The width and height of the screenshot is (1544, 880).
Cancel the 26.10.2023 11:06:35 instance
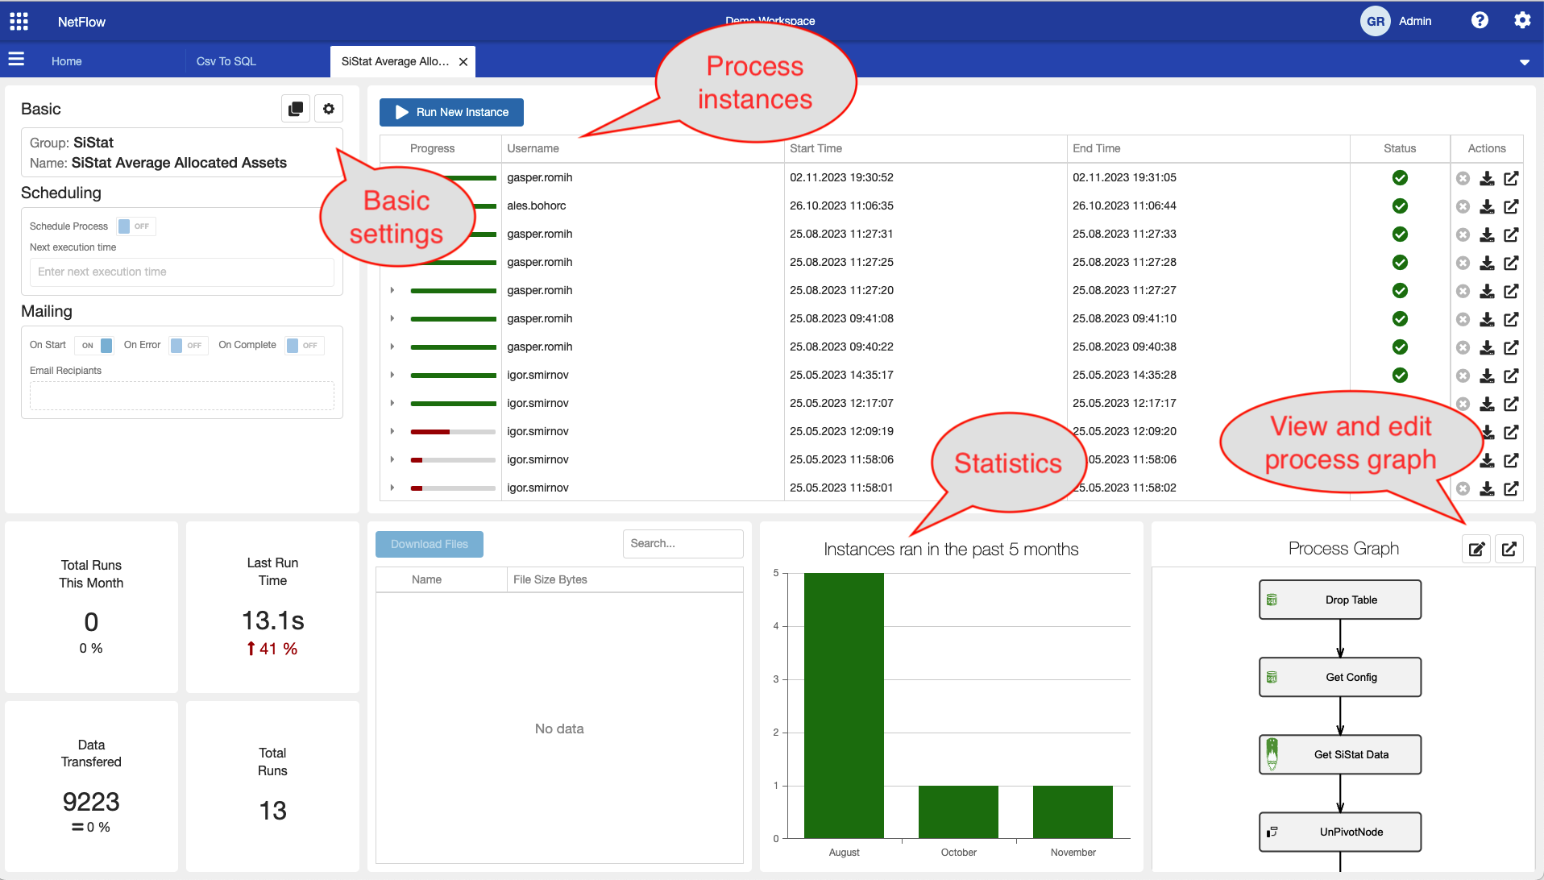click(x=1463, y=206)
